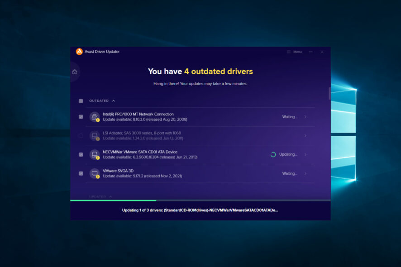
Task: Click the spinning progress icon beside Updating...
Action: tap(273, 154)
